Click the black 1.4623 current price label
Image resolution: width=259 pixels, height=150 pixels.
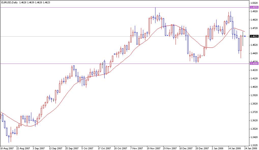point(254,36)
